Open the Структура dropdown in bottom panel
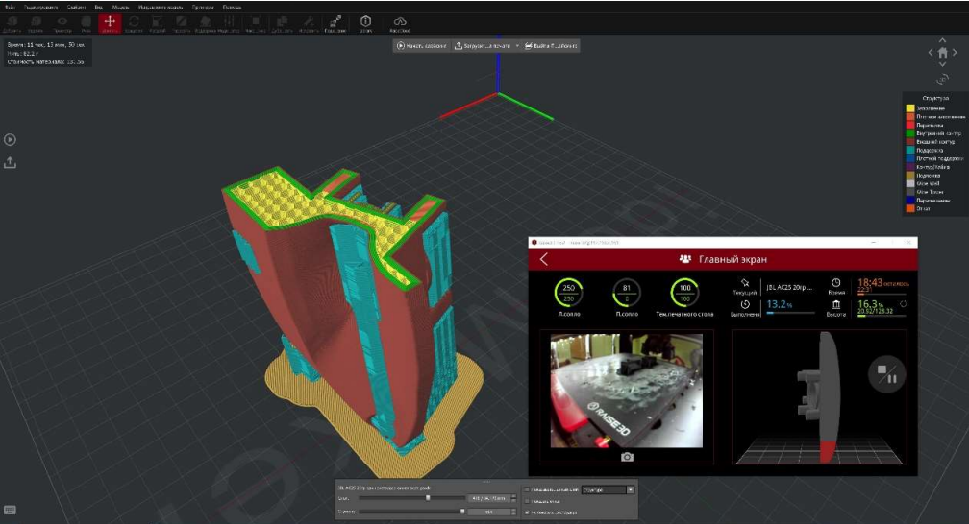 [x=609, y=490]
